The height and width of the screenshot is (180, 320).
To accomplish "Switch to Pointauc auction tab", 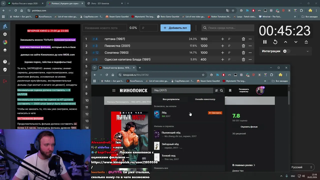I will (x=65, y=3).
